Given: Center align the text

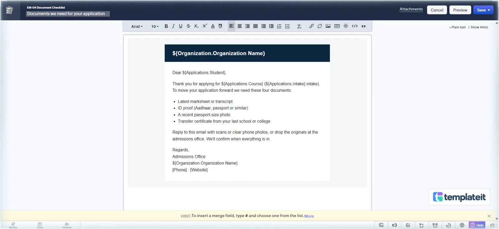Looking at the screenshot, I should tap(240, 26).
